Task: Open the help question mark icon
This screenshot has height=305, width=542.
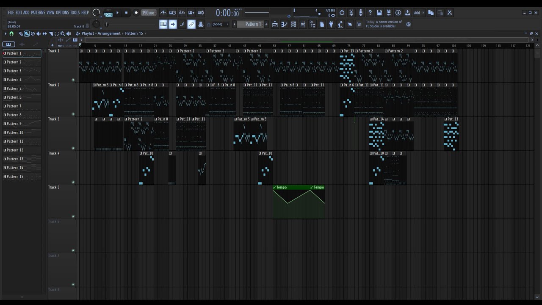Action: click(370, 13)
